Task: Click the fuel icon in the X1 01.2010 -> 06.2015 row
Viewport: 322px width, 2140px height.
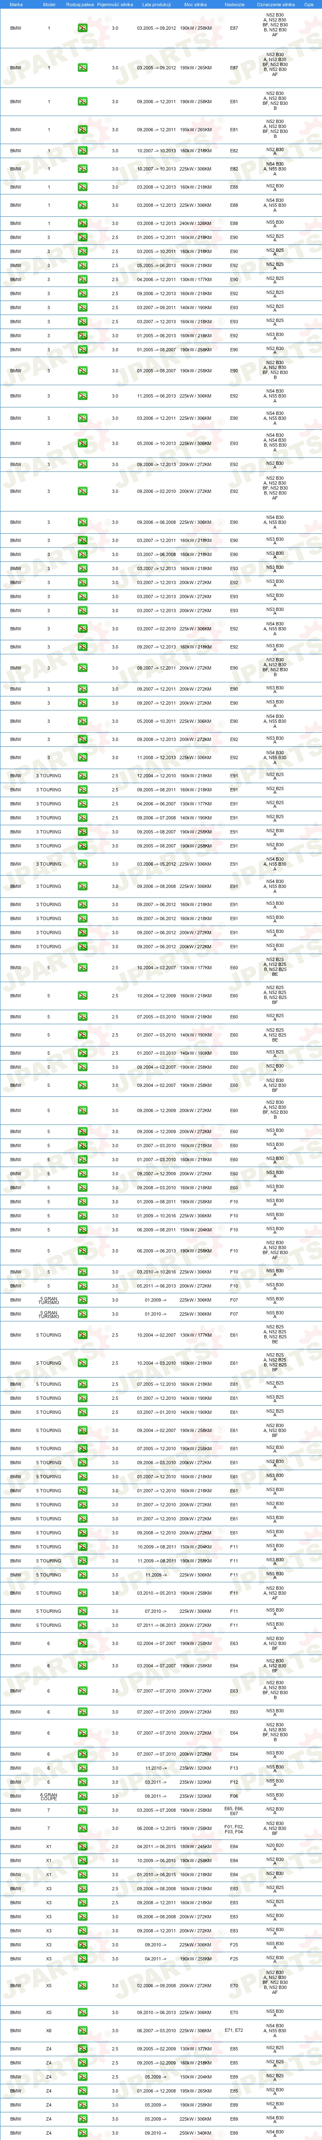Action: [x=83, y=1874]
